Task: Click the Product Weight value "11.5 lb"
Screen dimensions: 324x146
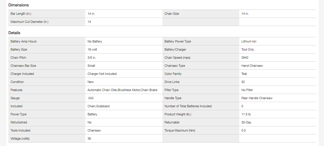Action: [x=246, y=114]
